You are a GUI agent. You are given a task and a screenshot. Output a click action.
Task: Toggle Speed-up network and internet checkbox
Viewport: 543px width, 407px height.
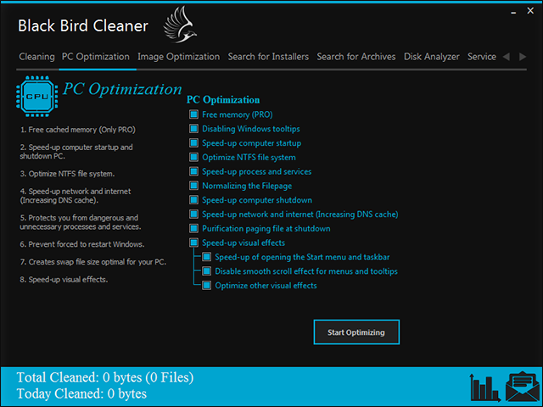coord(194,214)
